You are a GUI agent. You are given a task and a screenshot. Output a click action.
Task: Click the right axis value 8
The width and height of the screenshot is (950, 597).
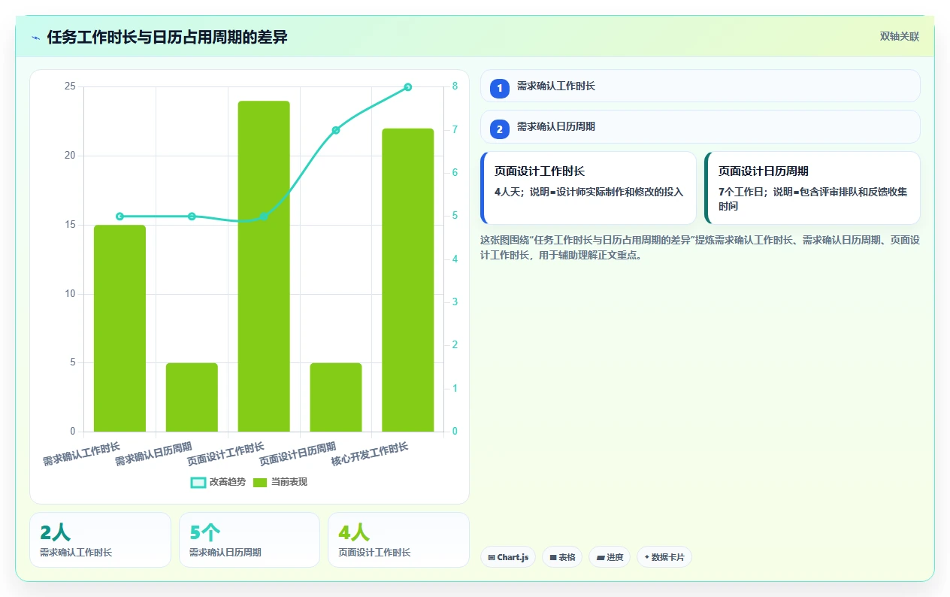455,86
